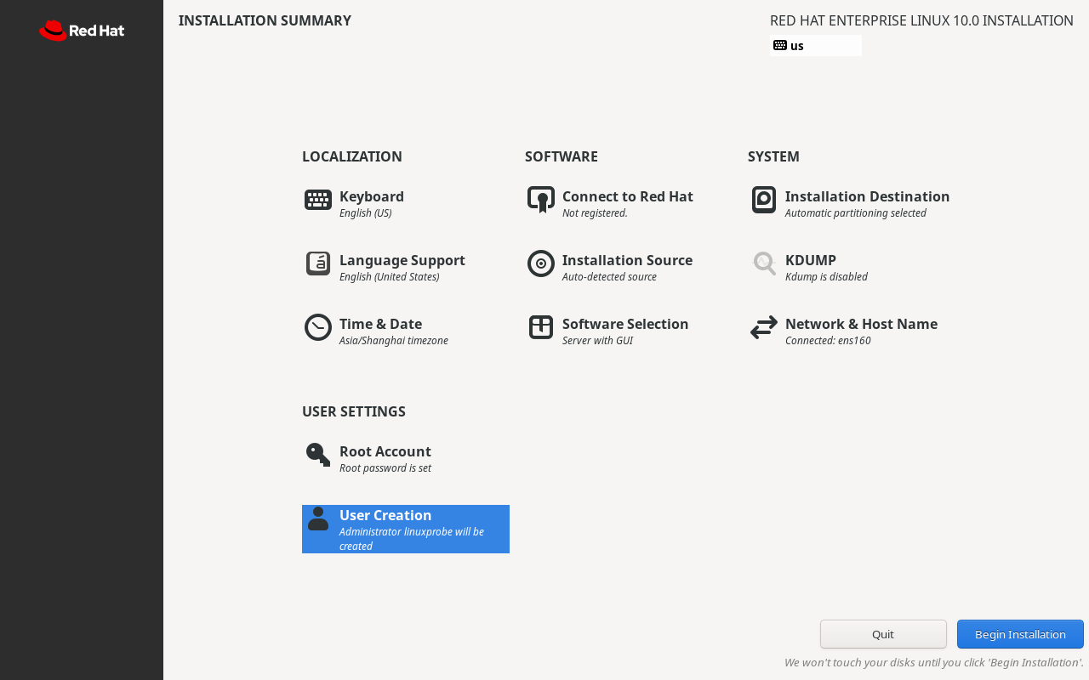Click 'Server with GUI' status text
Screen dimensions: 1089x680
[597, 341]
